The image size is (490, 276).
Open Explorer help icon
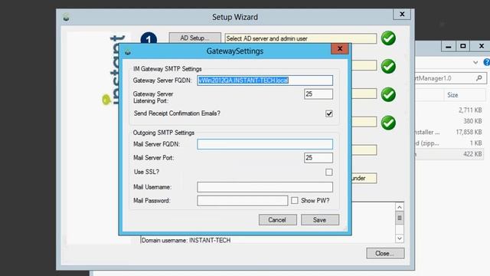(487, 62)
